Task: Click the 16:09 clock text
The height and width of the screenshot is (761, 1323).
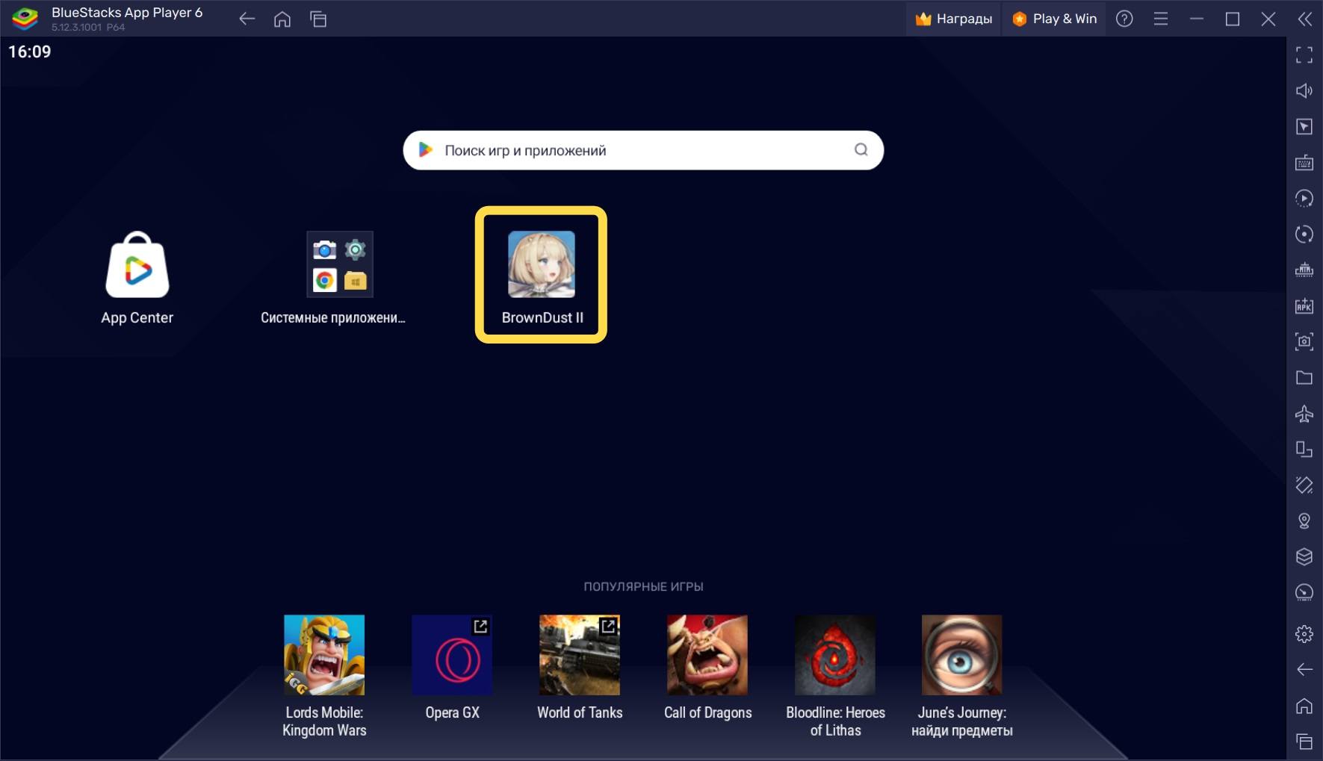Action: coord(30,52)
